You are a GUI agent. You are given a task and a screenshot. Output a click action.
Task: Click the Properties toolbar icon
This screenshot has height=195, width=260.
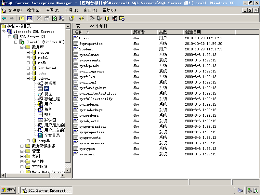47,18
